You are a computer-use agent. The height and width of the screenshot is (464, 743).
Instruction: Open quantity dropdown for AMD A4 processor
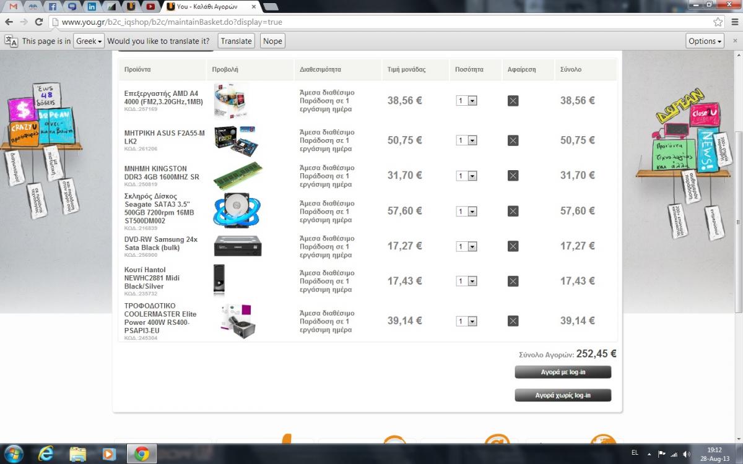click(466, 101)
